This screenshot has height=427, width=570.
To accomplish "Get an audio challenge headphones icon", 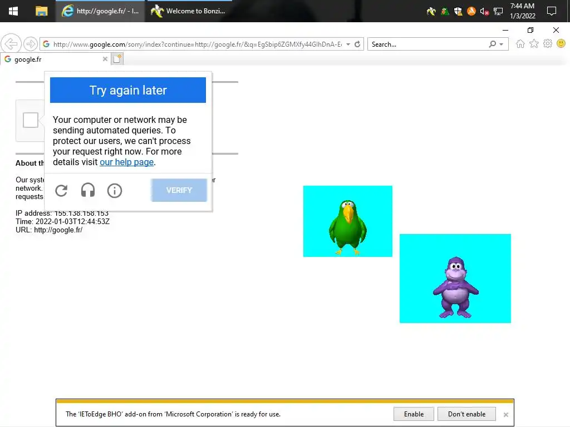I will click(x=88, y=190).
